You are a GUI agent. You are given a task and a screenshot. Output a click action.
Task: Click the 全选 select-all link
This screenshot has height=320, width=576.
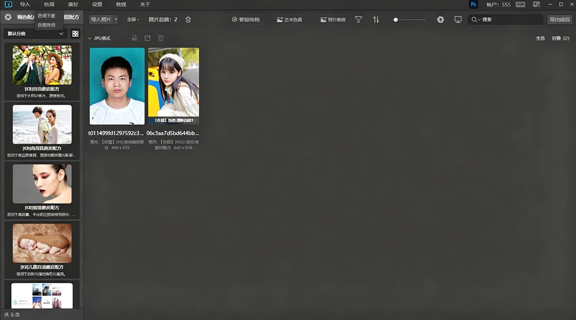pos(540,38)
